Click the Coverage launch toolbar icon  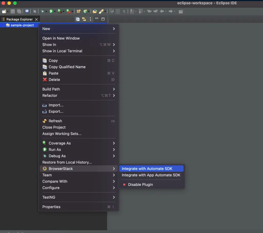click(x=59, y=11)
